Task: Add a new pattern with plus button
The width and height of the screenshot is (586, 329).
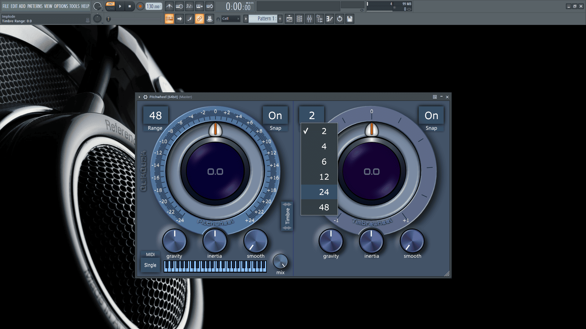Action: [280, 19]
